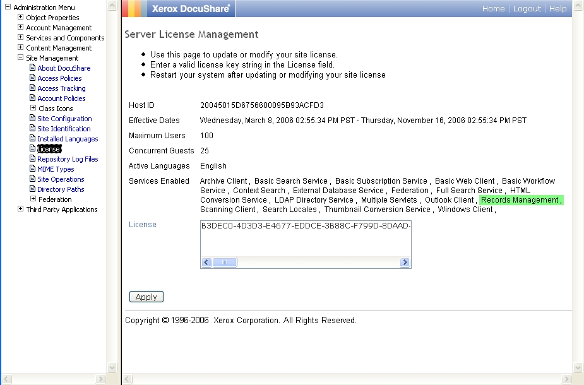
Task: Open the MIME Types page
Action: tap(56, 169)
